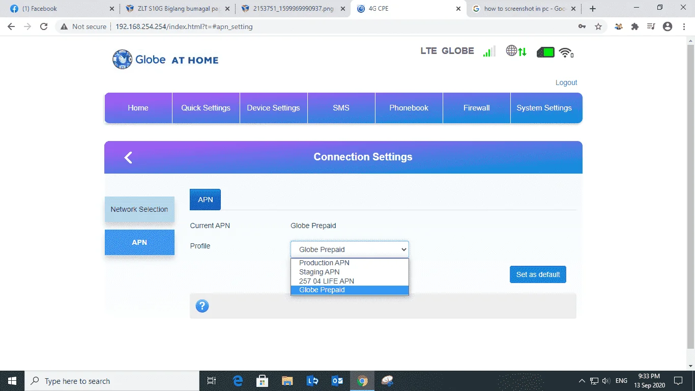
Task: Click the Set as default button
Action: (x=538, y=274)
